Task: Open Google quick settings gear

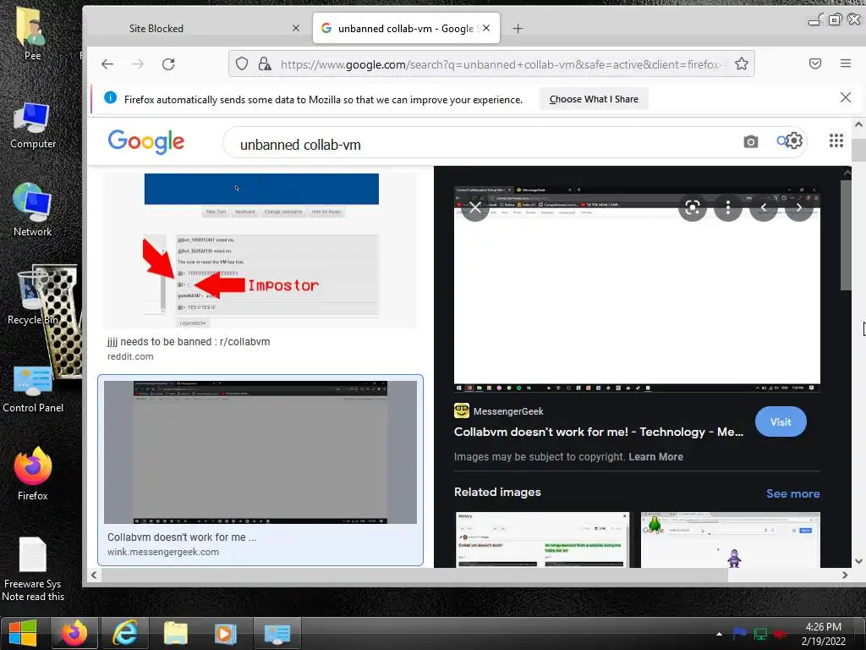Action: tap(794, 141)
